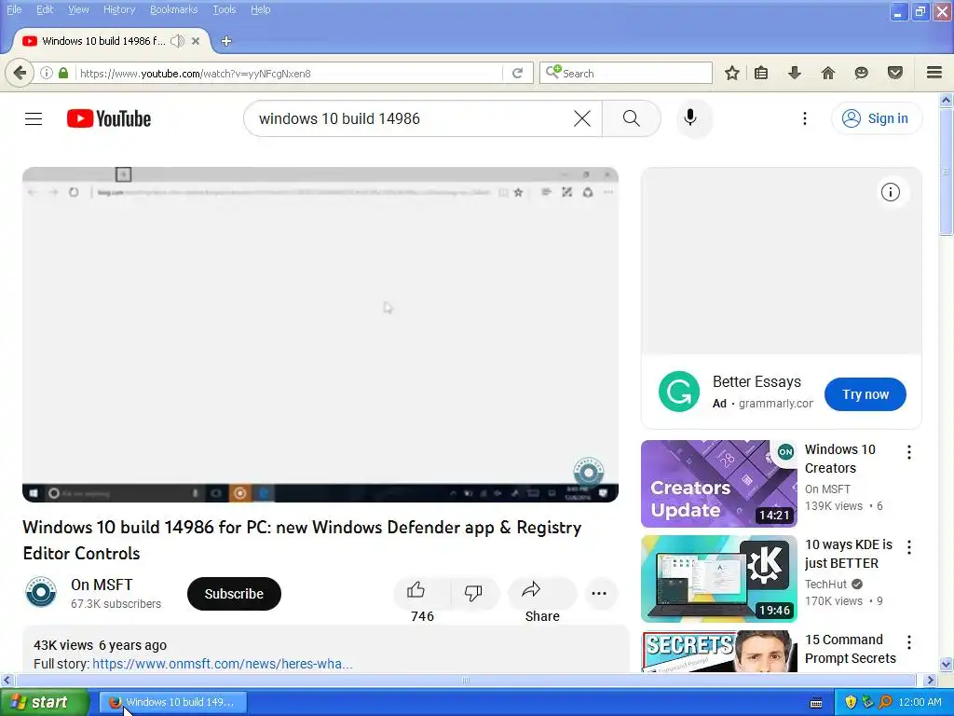Open the onmsft.com full story link

point(223,664)
